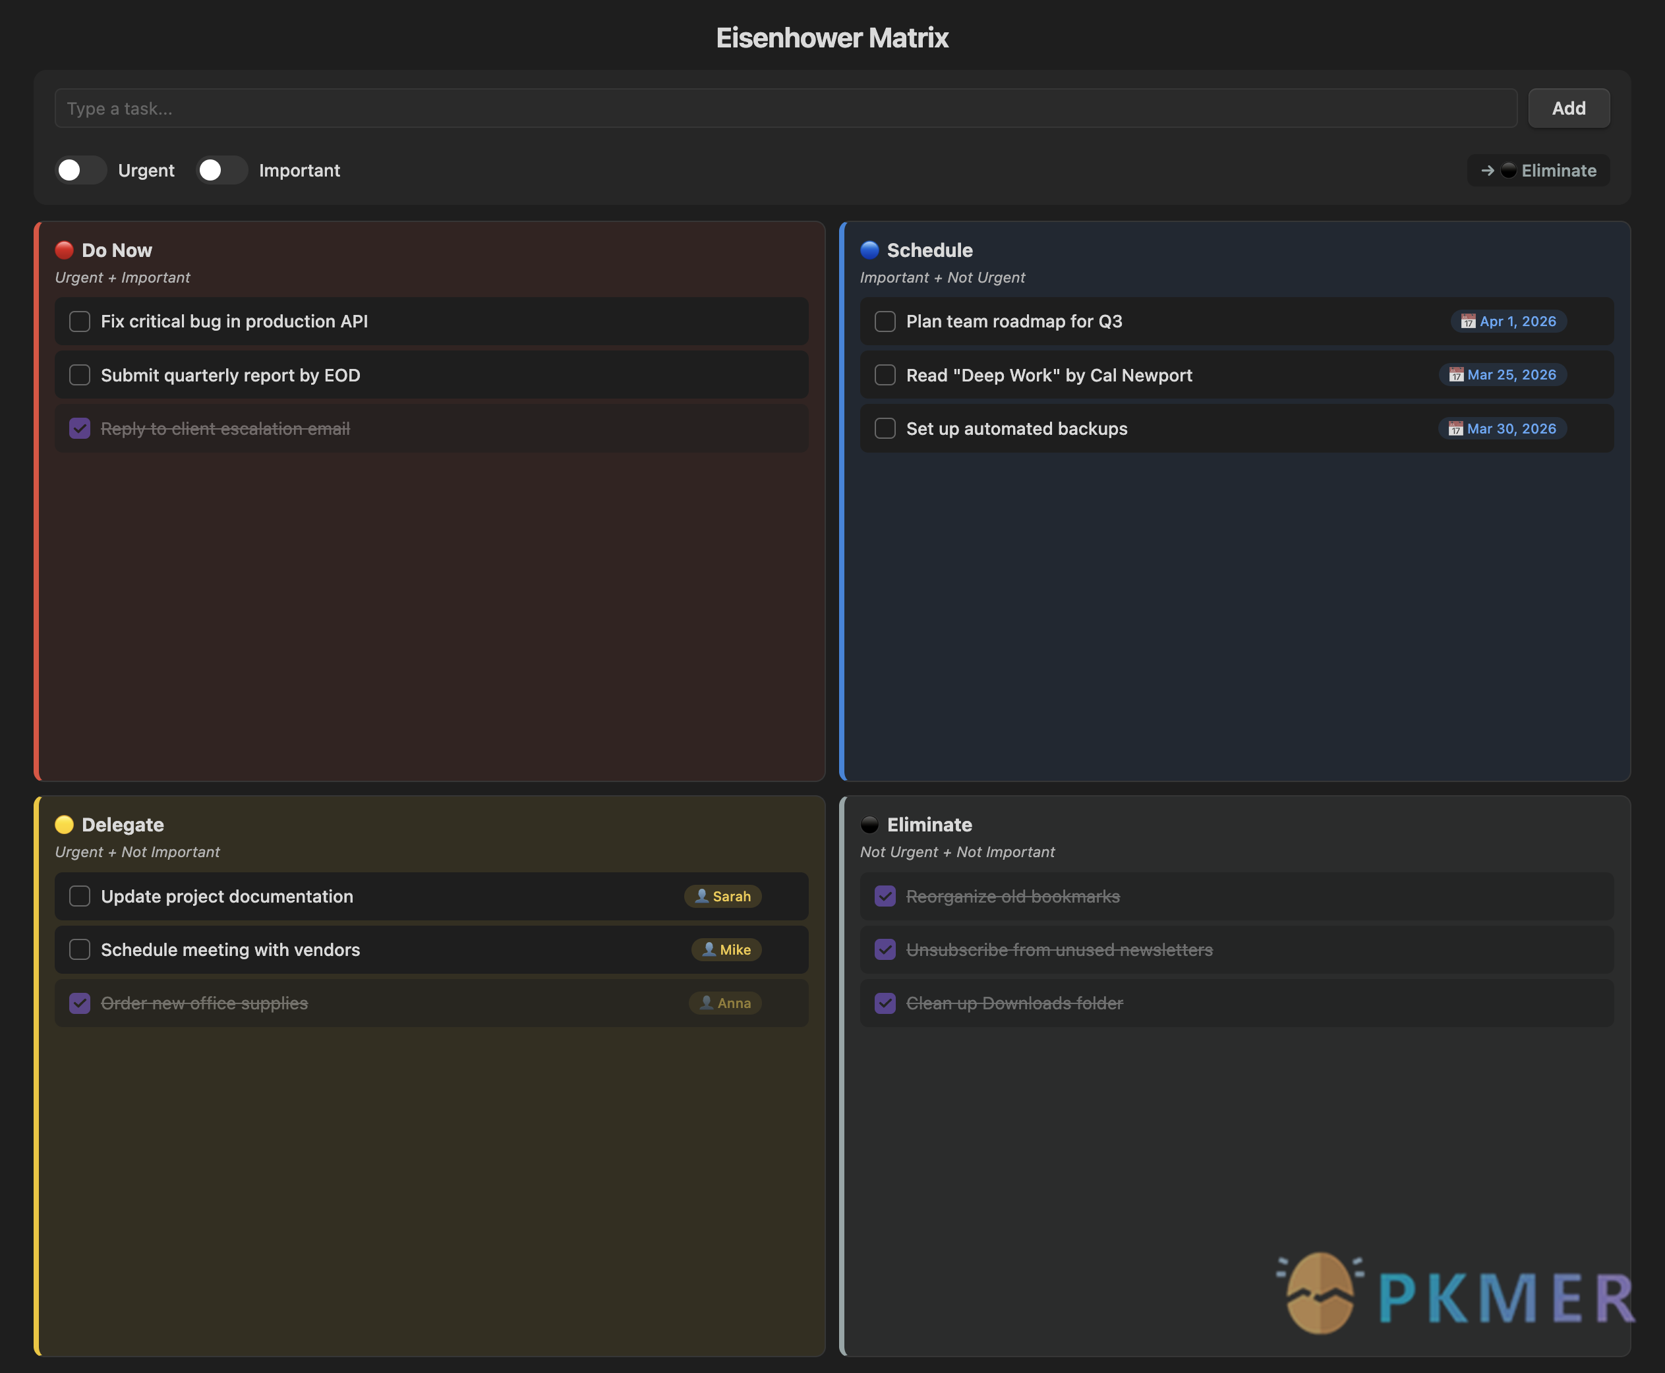The image size is (1665, 1373).
Task: Uncheck 'Order new office supplies'
Action: (x=79, y=1003)
